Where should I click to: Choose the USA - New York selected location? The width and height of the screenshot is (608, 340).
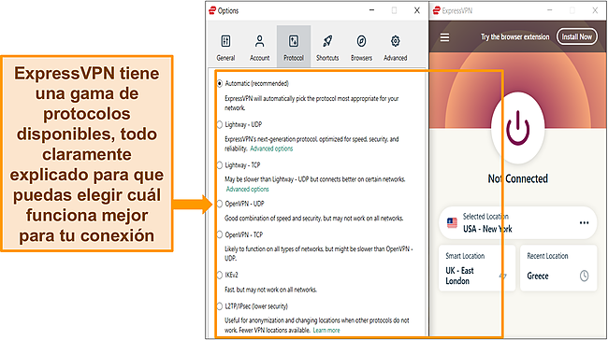point(517,223)
